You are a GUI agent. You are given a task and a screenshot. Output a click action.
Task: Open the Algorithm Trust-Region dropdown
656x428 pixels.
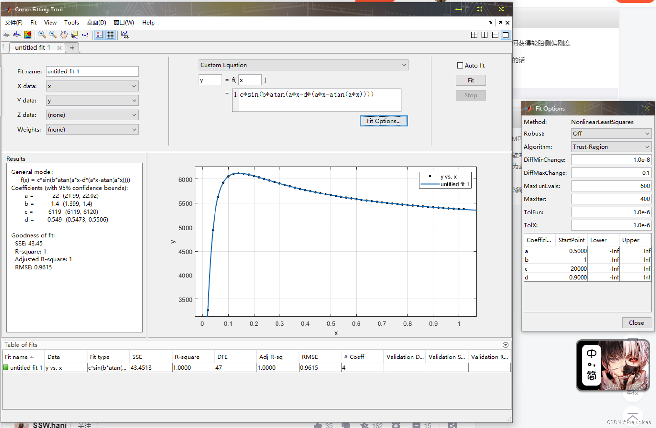611,147
